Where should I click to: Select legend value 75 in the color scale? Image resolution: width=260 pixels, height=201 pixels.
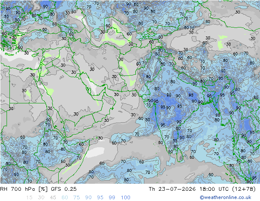[76, 198]
